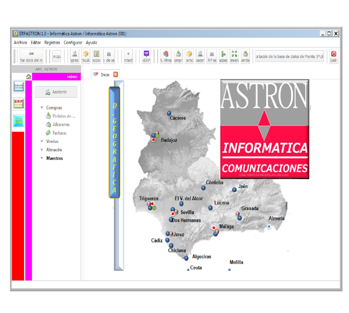Image resolution: width=349 pixels, height=313 pixels.
Task: Click the 'rticulc' box toolbar icon
Action: 86,56
